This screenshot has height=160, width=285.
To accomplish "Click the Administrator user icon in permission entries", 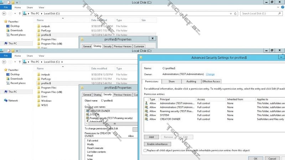I will coord(146,103).
